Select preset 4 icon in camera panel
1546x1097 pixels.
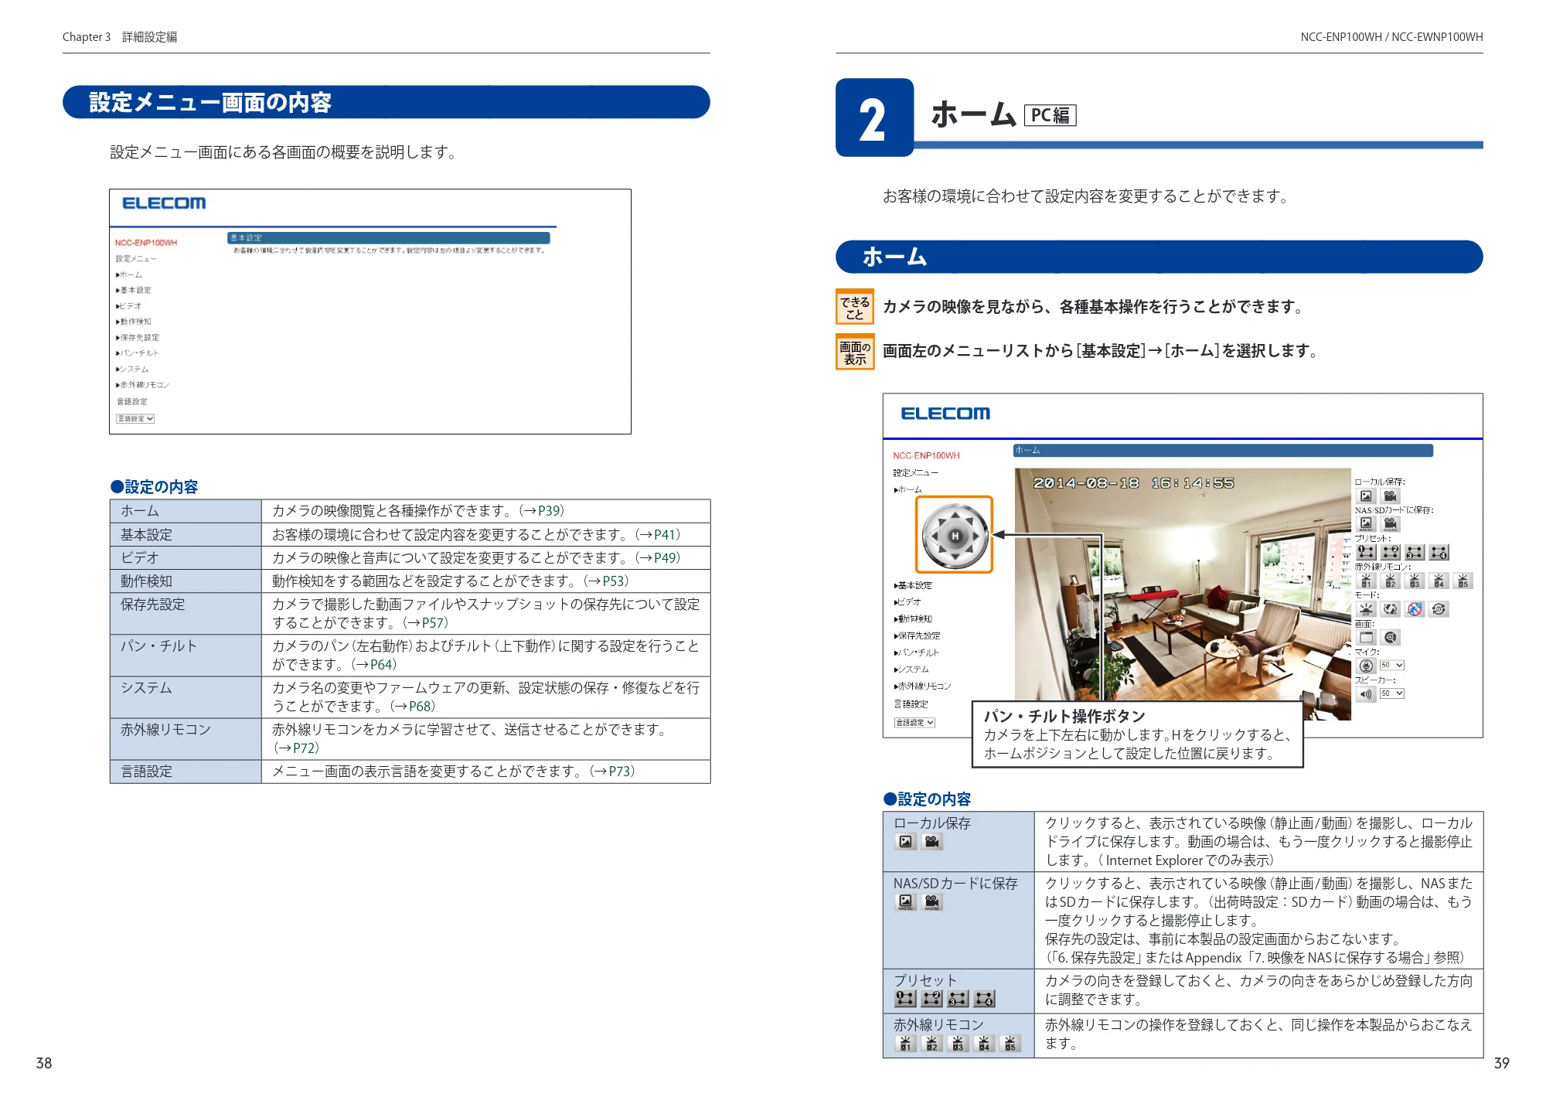tap(1439, 552)
